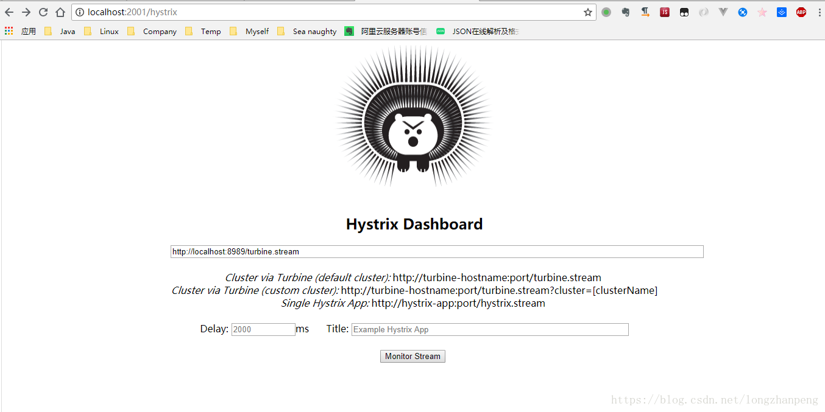Open the red JS extension
Viewport: 825px width, 412px height.
coord(665,12)
